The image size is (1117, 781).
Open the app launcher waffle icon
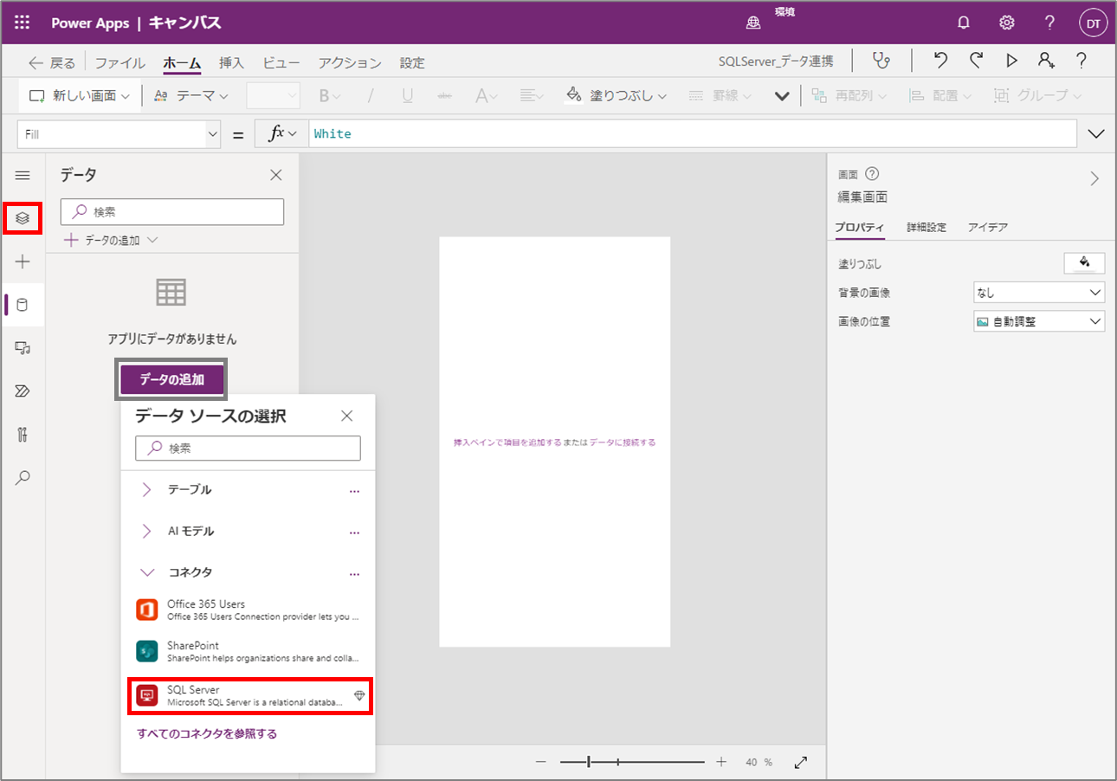pyautogui.click(x=23, y=23)
